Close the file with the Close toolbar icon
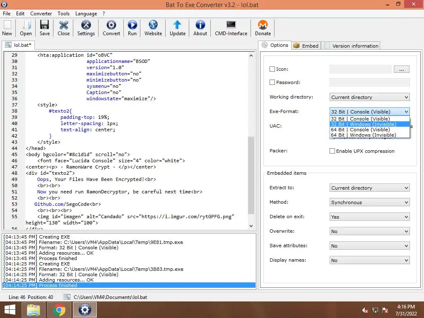The image size is (424, 318). coord(63,28)
